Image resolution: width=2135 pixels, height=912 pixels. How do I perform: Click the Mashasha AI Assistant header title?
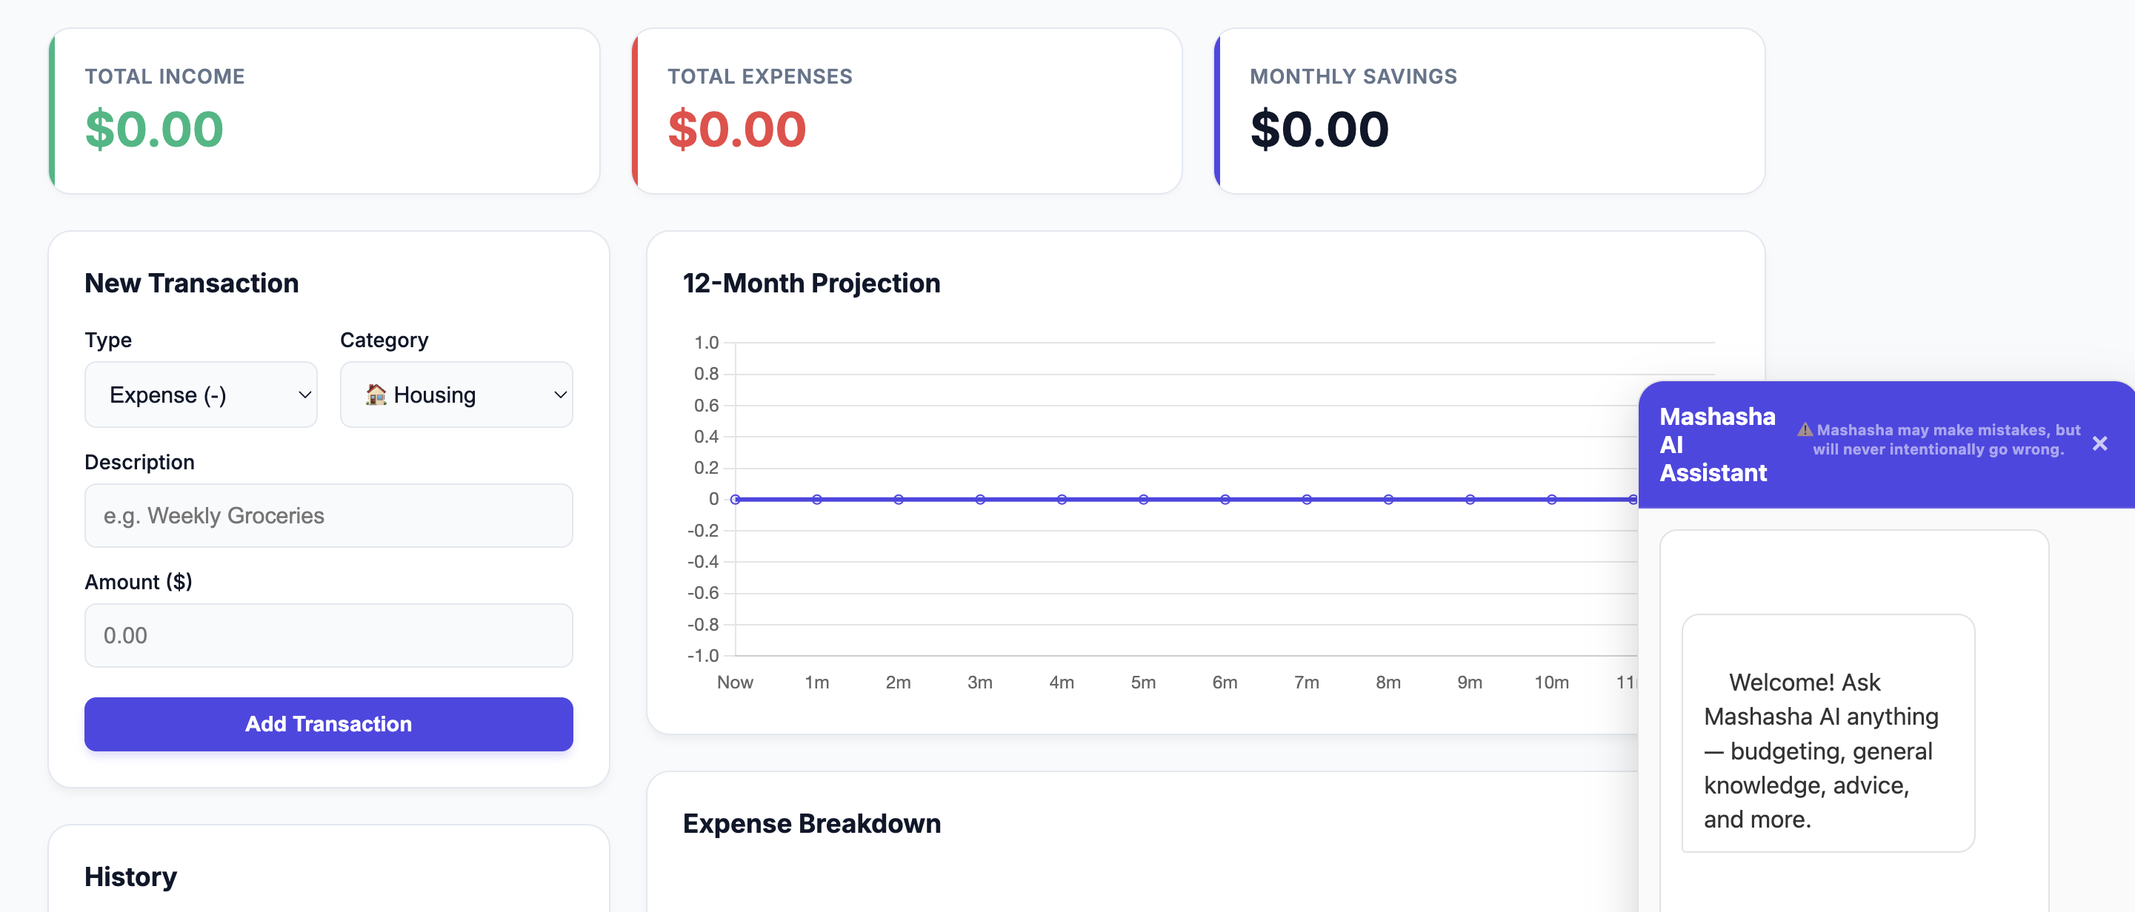[x=1717, y=444]
